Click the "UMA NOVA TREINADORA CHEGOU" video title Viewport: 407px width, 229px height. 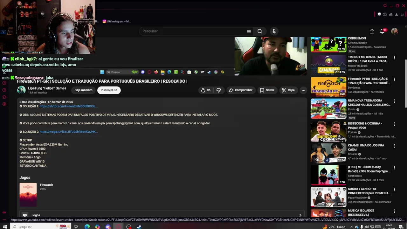(x=369, y=102)
